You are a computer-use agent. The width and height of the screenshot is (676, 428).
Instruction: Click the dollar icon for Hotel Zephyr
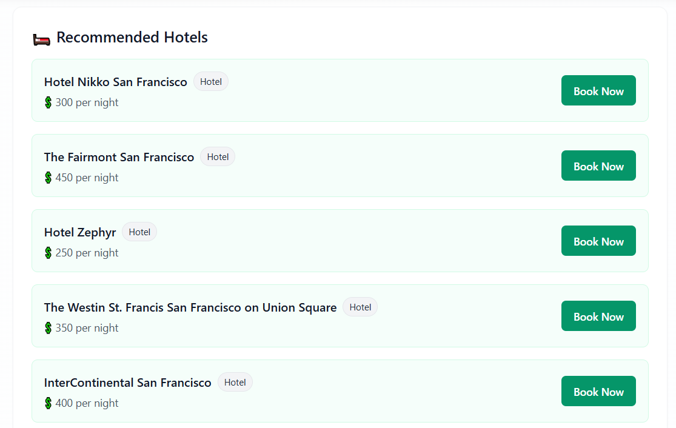pos(49,253)
